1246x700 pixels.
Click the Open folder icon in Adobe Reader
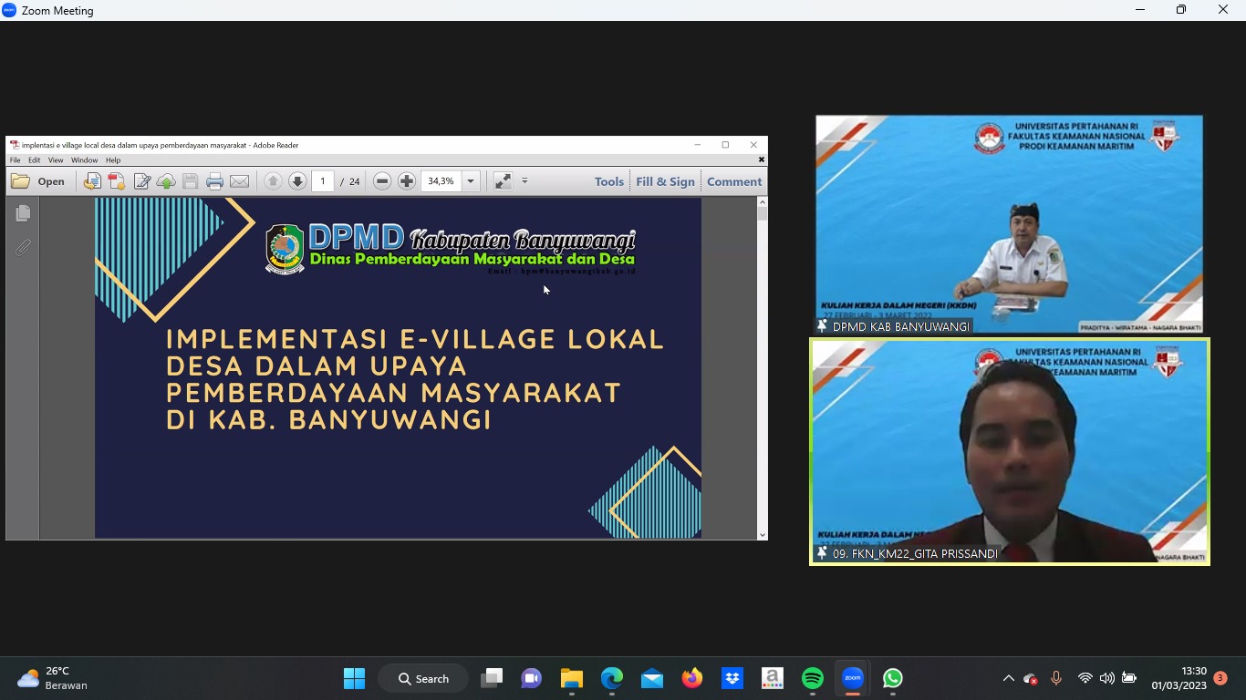(20, 181)
